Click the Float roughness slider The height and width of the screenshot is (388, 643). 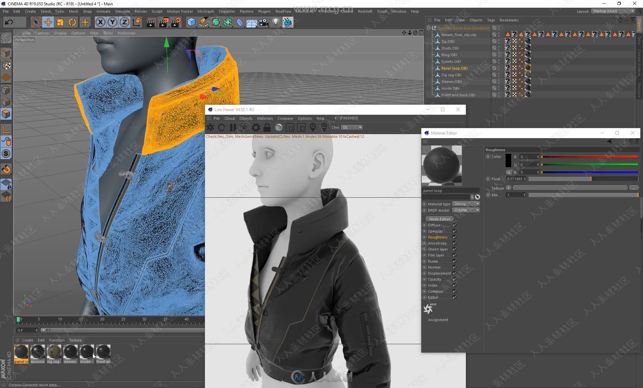click(583, 179)
